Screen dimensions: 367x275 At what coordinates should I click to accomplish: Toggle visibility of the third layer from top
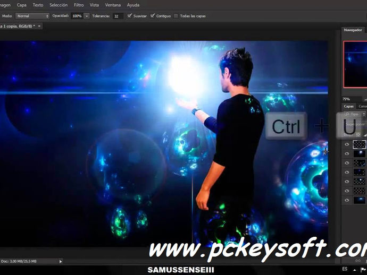click(347, 163)
